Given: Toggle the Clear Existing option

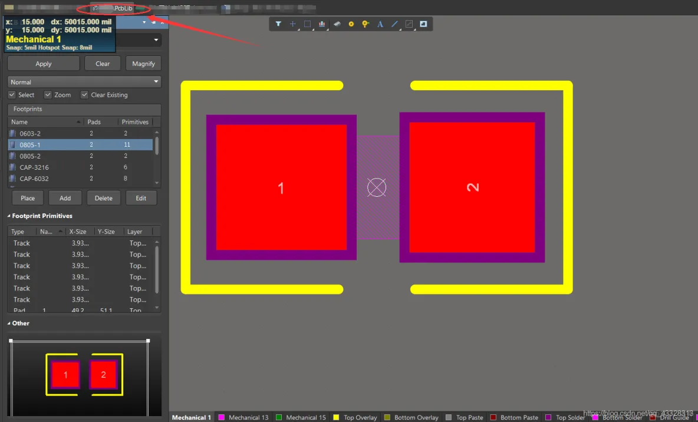Looking at the screenshot, I should click(84, 94).
